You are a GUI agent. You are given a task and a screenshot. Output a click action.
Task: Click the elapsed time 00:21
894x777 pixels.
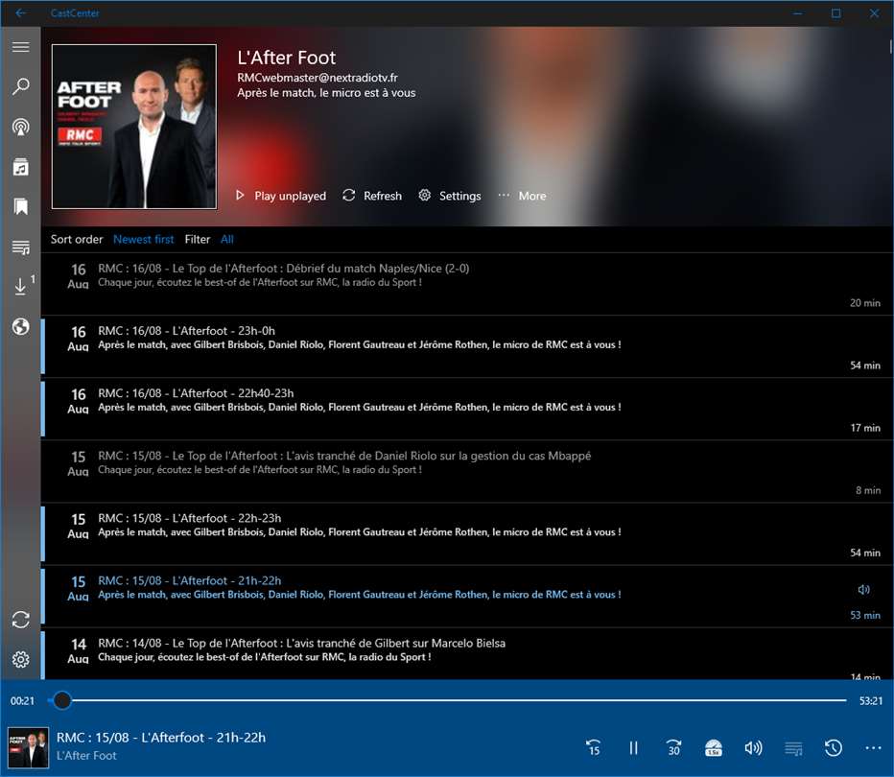click(x=22, y=700)
